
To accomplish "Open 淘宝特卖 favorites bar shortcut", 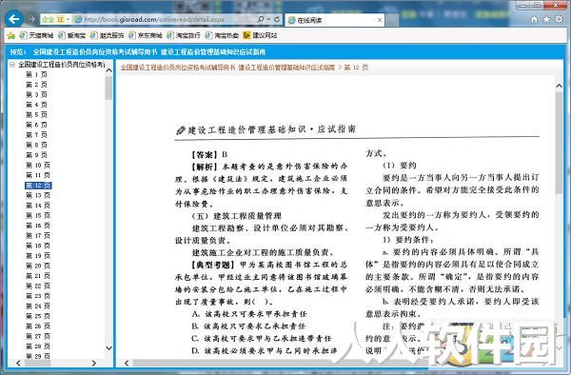I will (222, 35).
